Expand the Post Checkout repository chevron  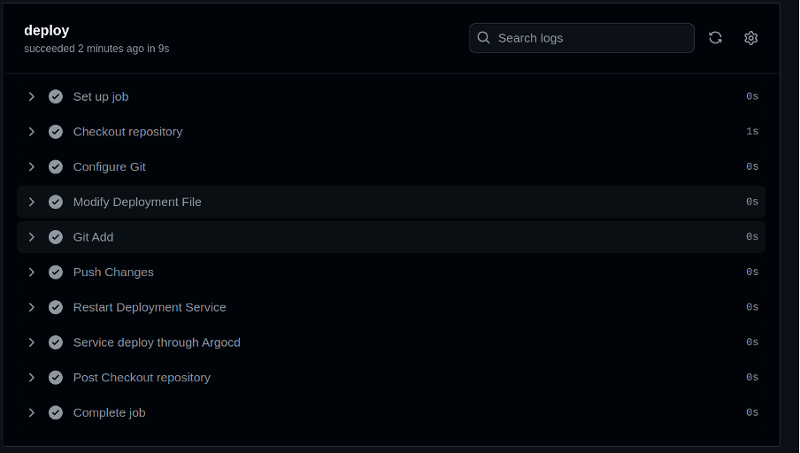(32, 377)
